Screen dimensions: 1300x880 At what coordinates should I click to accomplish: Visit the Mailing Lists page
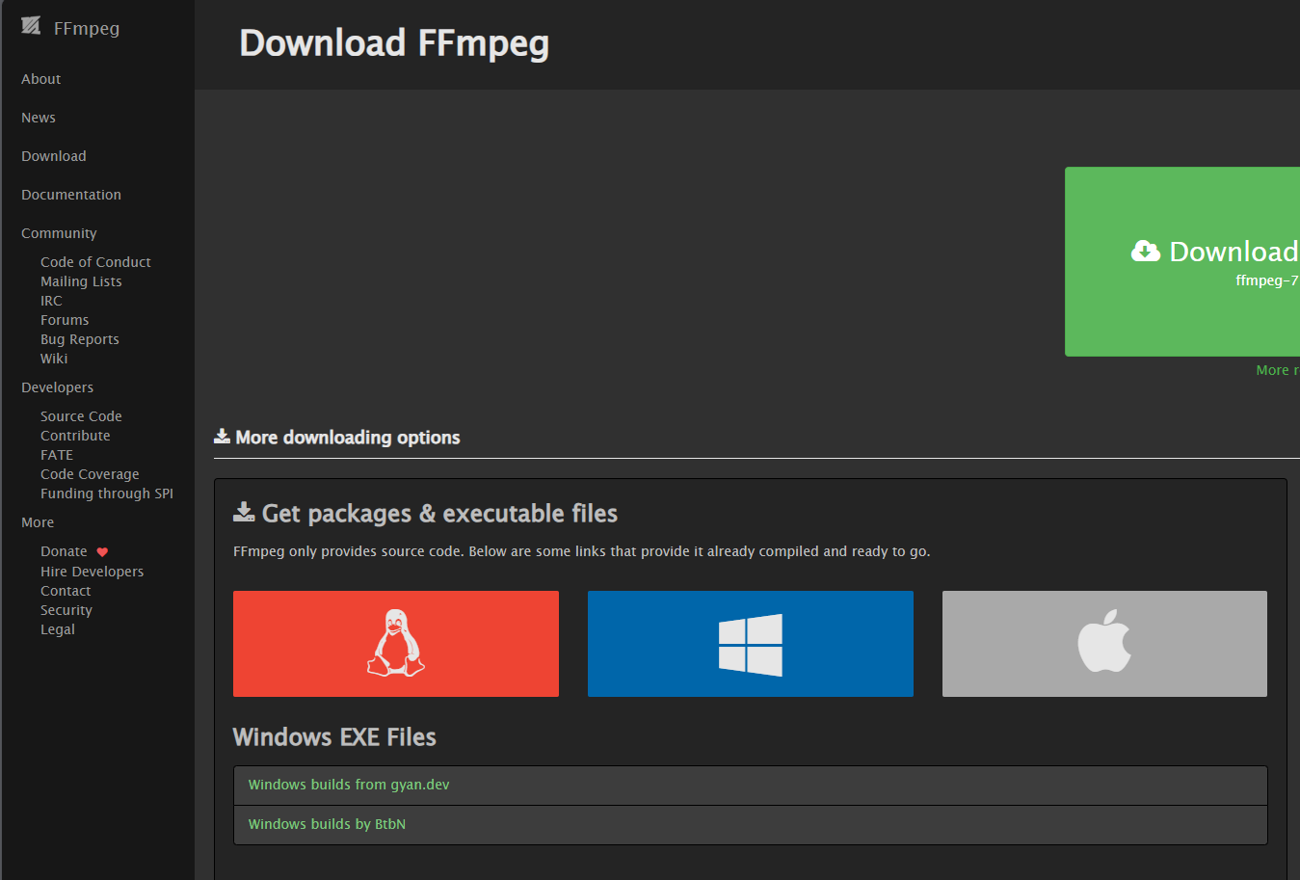point(81,280)
